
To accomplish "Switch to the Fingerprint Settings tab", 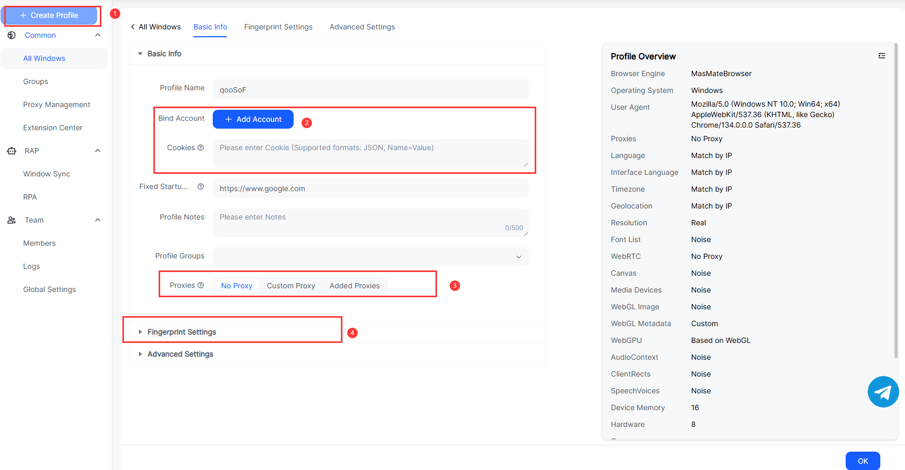I will [x=278, y=27].
